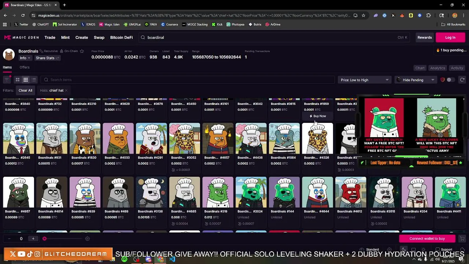Open Photopea bookmark
The width and height of the screenshot is (469, 264).
[x=235, y=25]
